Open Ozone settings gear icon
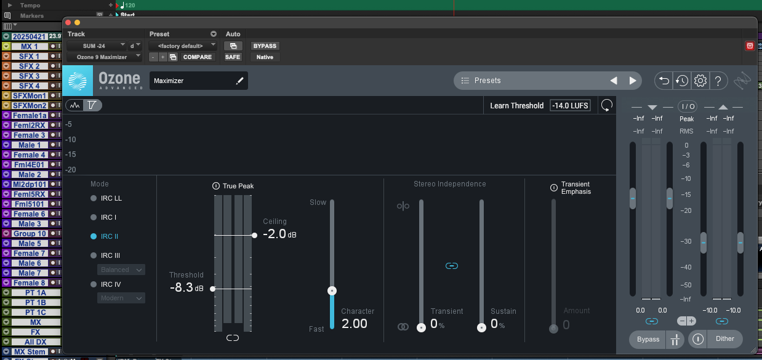762x360 pixels. pyautogui.click(x=700, y=80)
